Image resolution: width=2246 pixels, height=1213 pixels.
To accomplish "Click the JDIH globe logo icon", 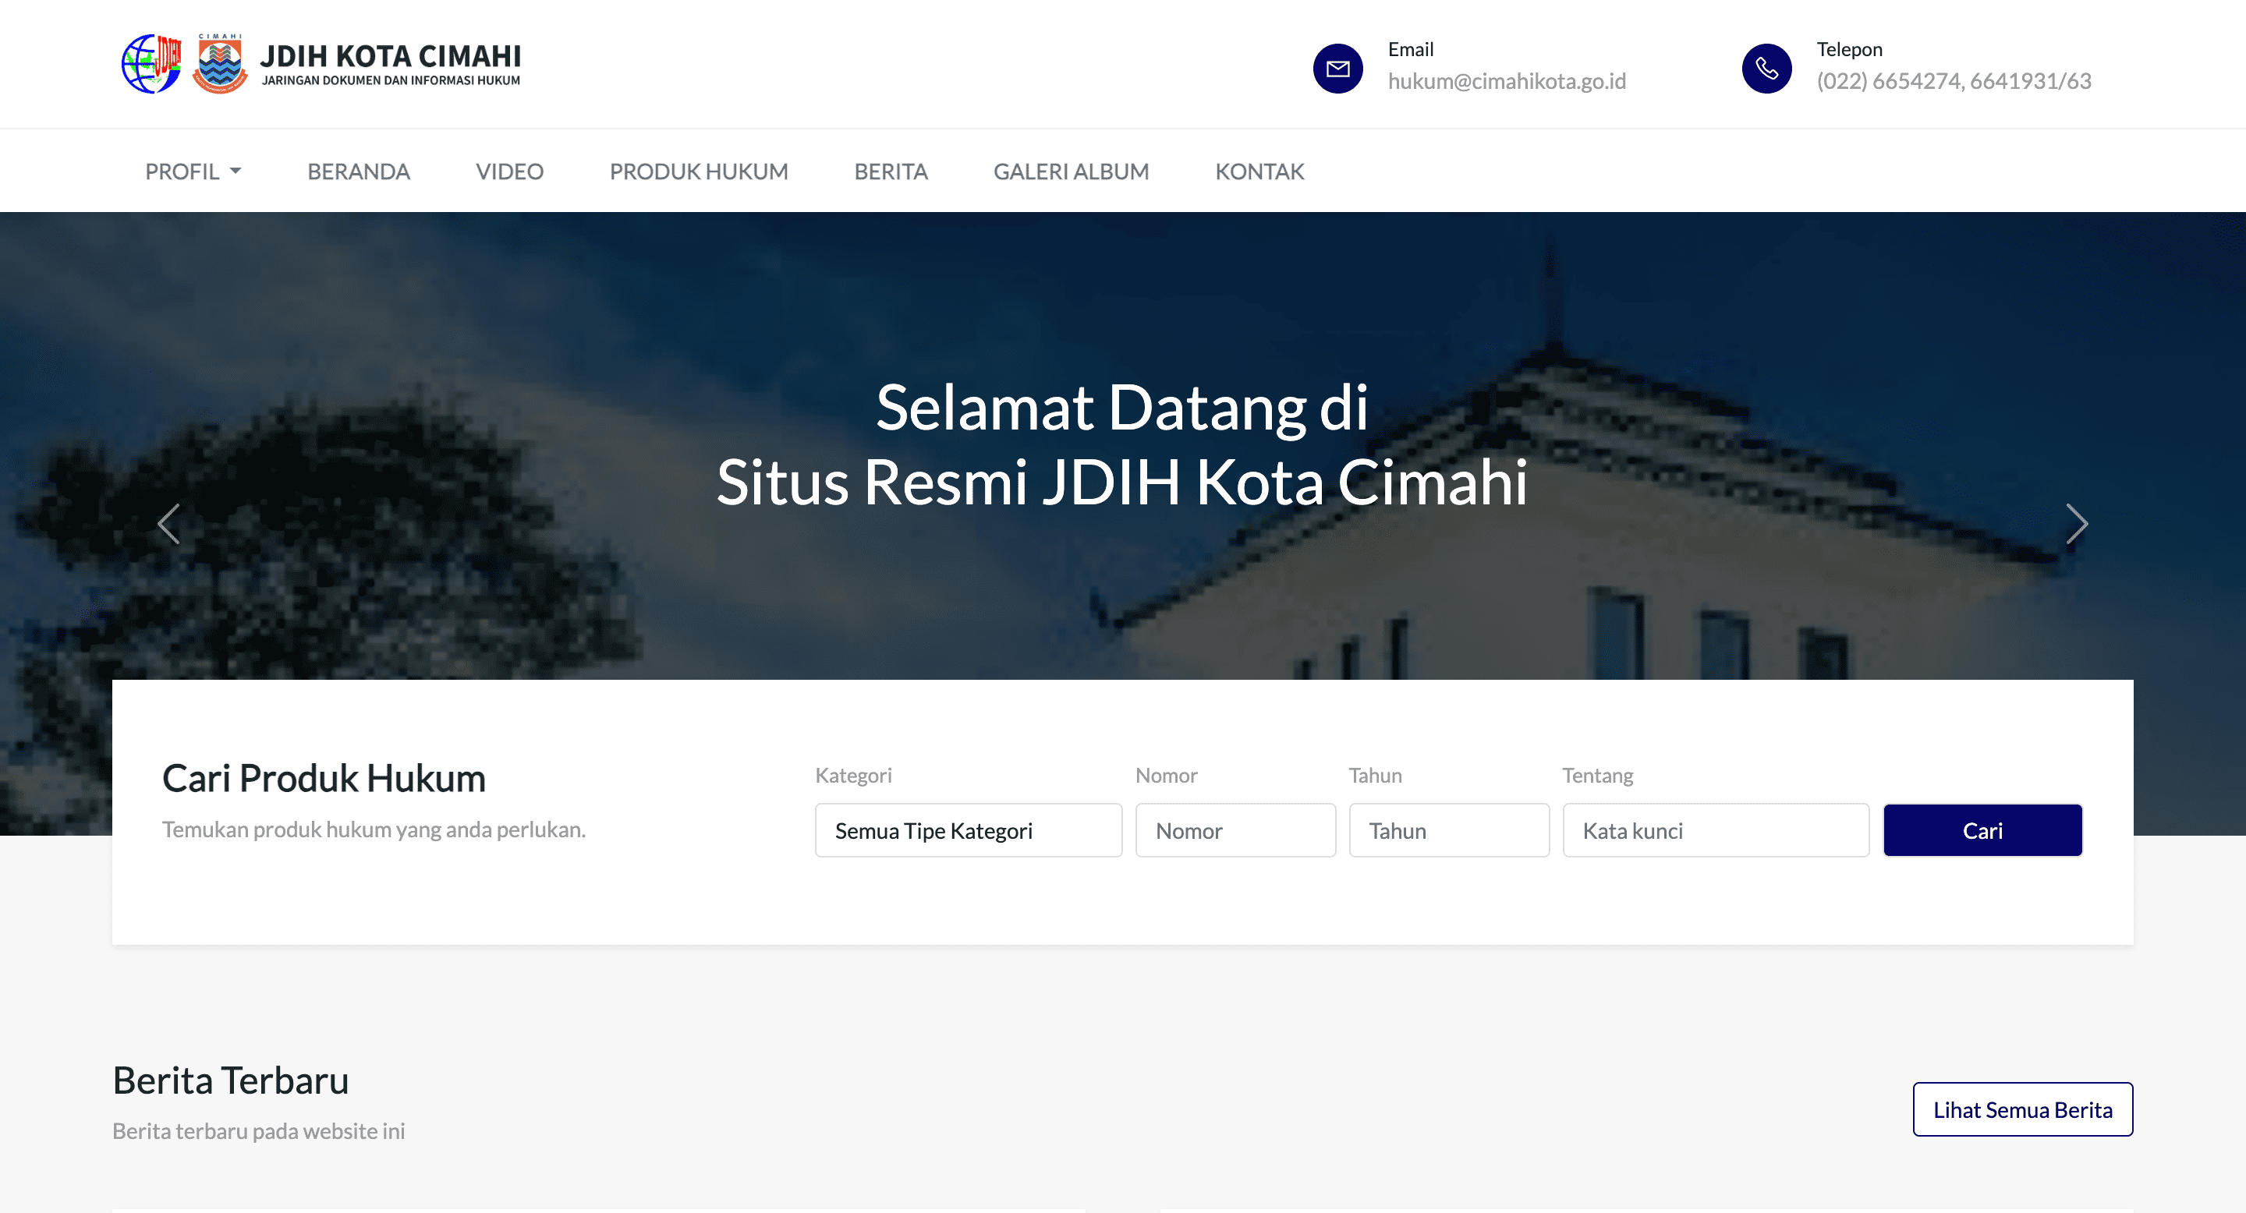I will [152, 64].
